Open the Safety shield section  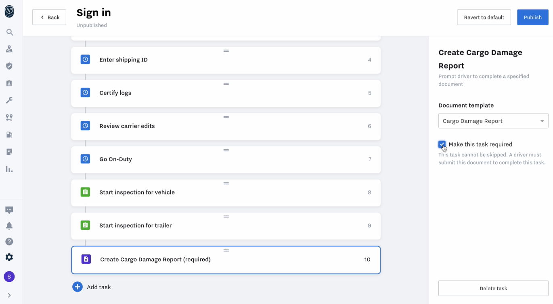click(x=9, y=66)
